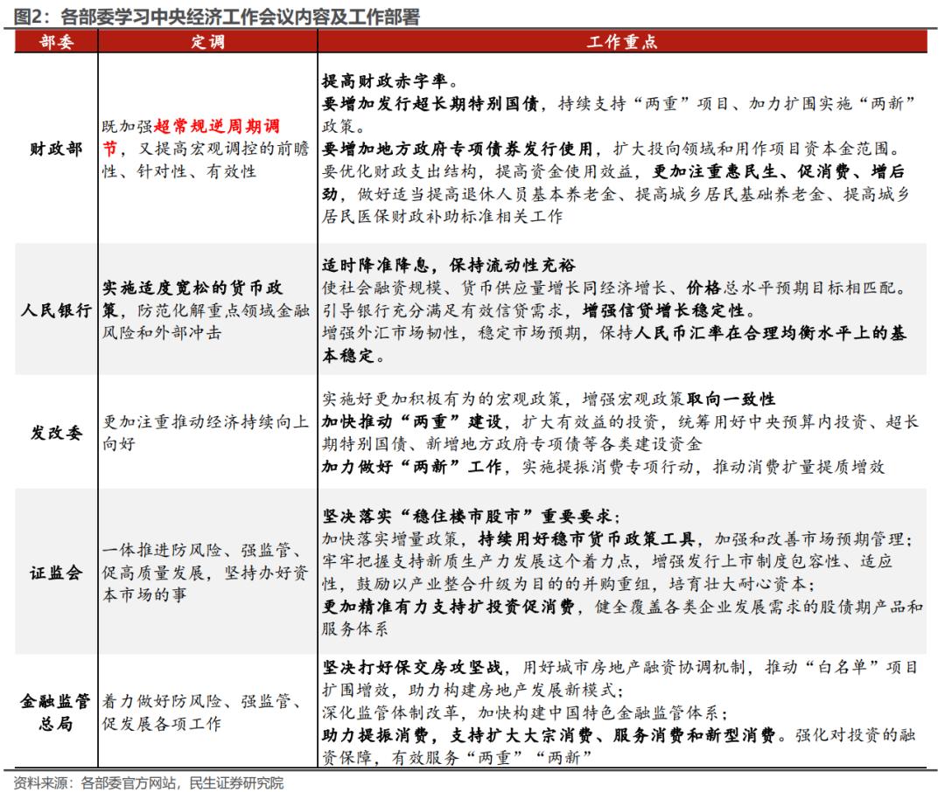This screenshot has height=792, width=945.
Task: Click the bold text '适时降准降息，保持流动性充裕'
Action: pos(449,266)
